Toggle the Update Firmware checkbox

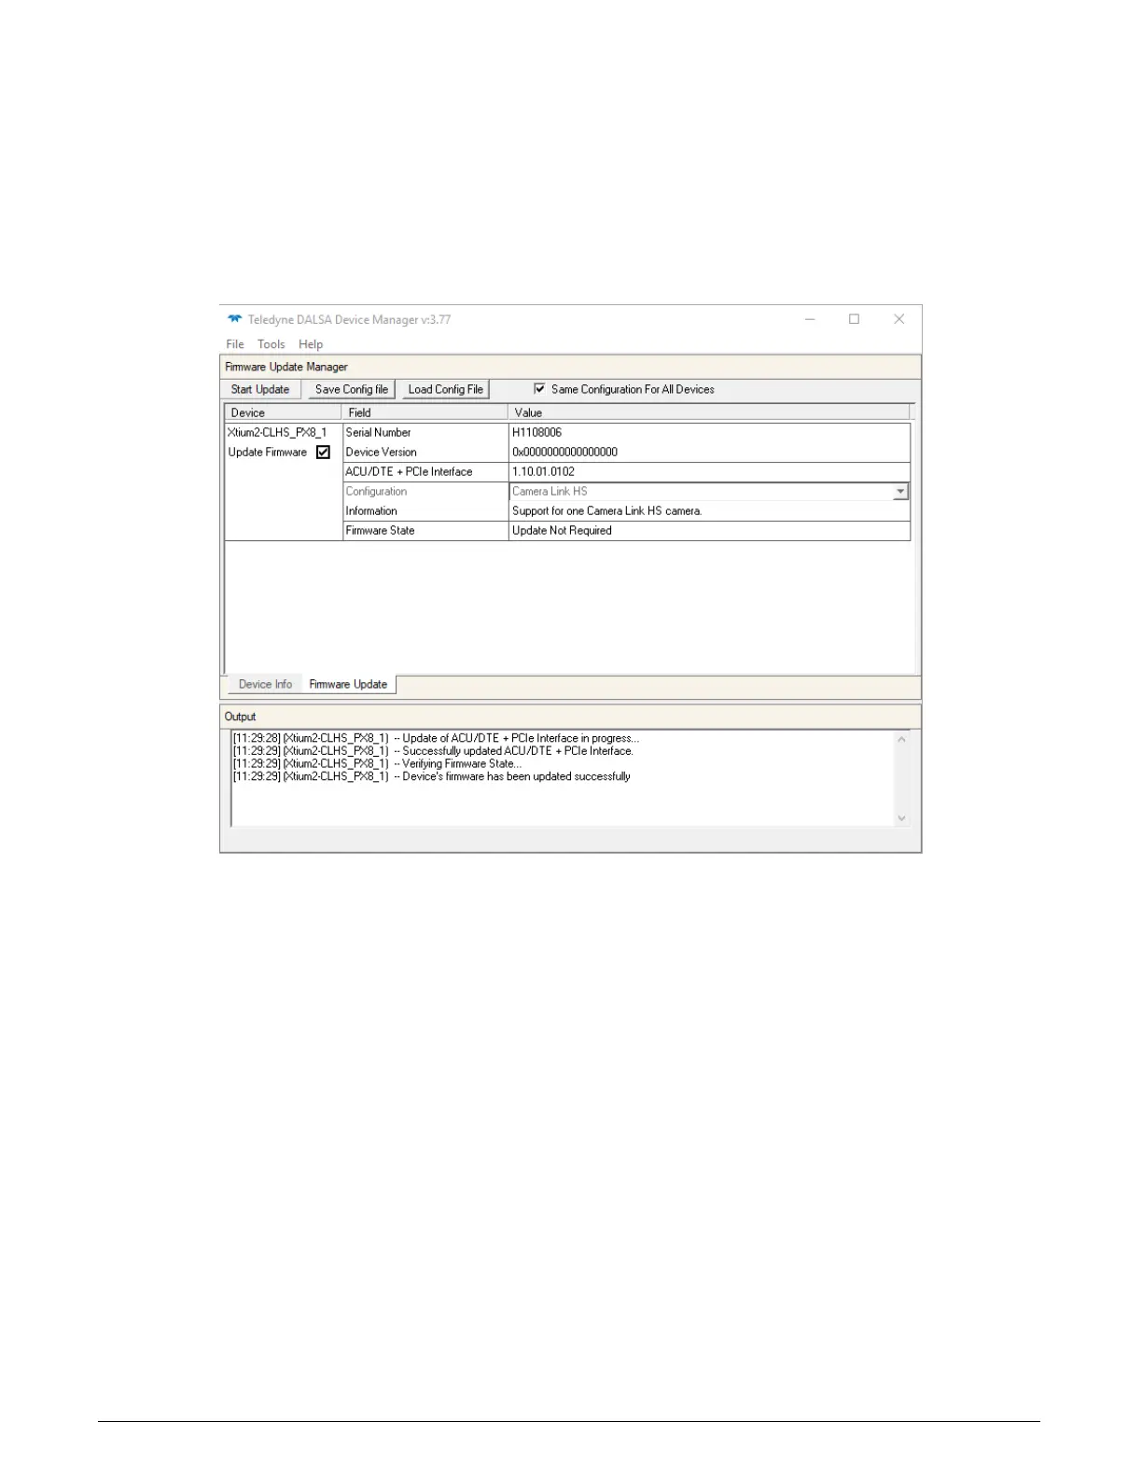pos(323,453)
